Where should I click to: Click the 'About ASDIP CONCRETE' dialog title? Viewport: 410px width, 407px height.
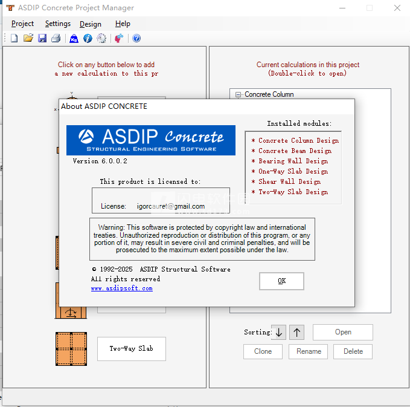[104, 106]
